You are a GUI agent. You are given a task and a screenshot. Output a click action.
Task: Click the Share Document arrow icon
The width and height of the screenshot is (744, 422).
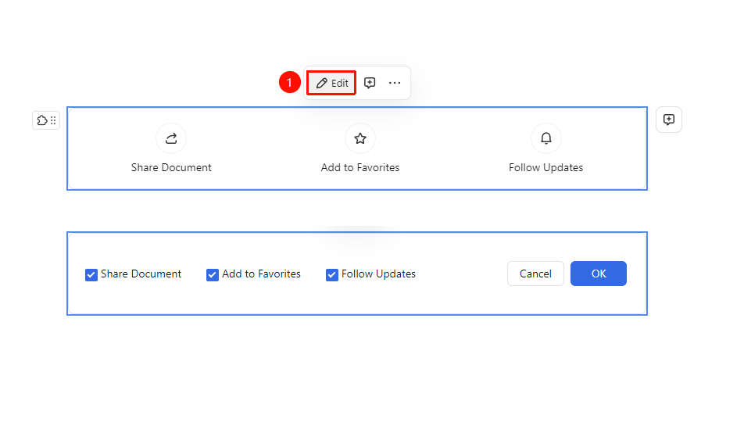point(171,138)
